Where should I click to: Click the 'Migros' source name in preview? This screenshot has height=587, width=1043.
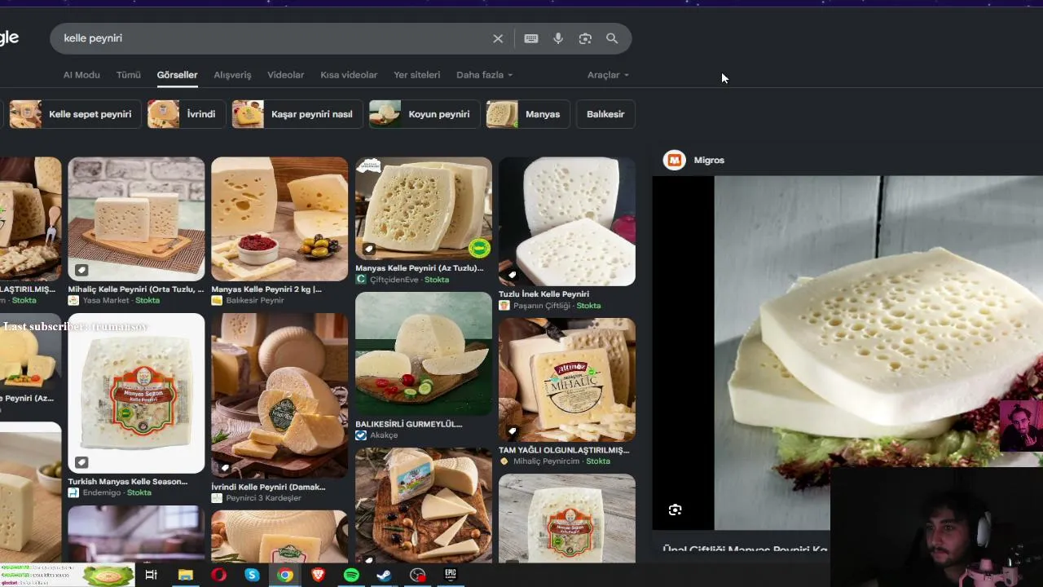[709, 160]
